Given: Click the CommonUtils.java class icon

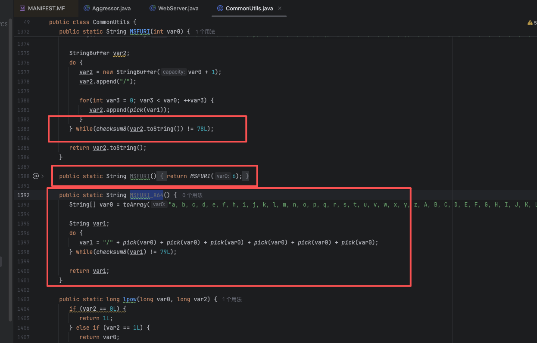Looking at the screenshot, I should pos(220,8).
